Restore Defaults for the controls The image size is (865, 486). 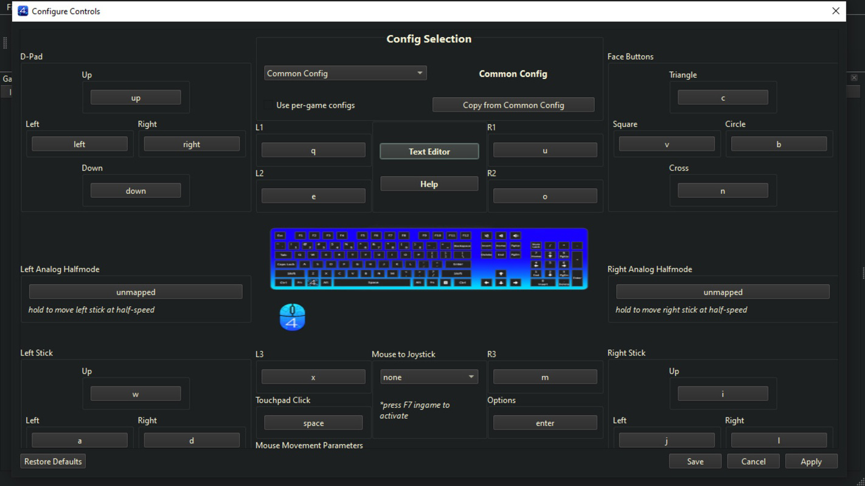(53, 462)
